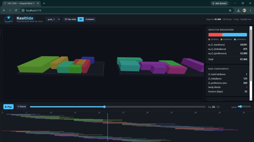Click the 40 tick on timeline axis
Screen dimensions: 254x142
[x=196, y=113]
